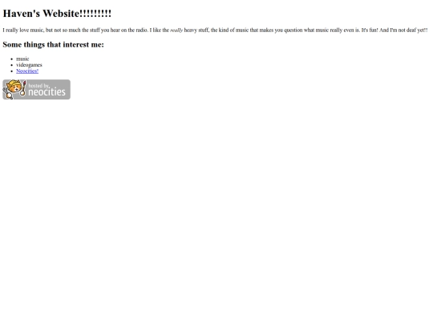
Task: Click the large "neocities" wordmark in the badge
Action: point(47,92)
